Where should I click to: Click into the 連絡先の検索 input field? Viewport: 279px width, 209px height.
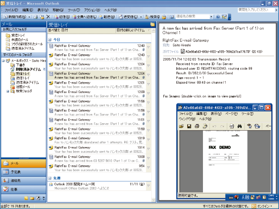193,17
